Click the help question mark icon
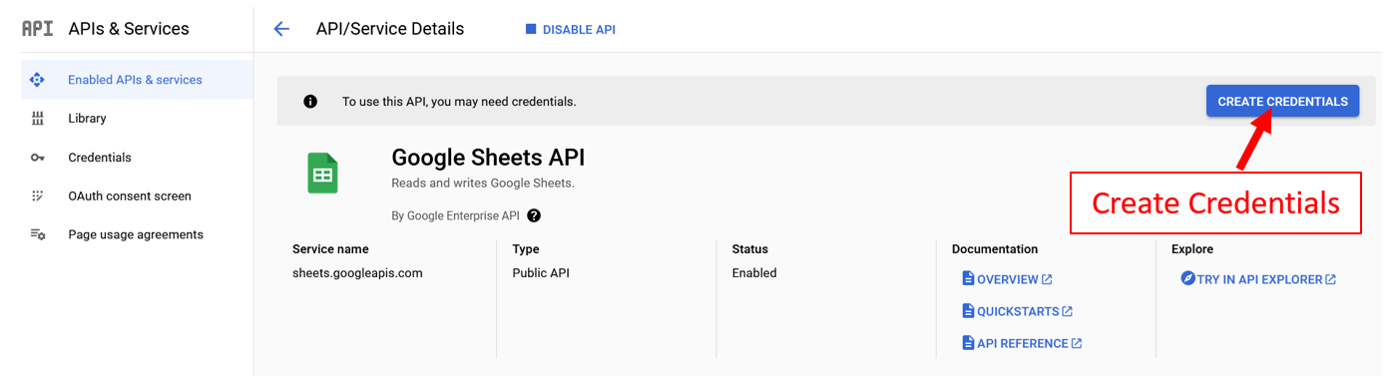Image resolution: width=1390 pixels, height=384 pixels. (x=534, y=215)
